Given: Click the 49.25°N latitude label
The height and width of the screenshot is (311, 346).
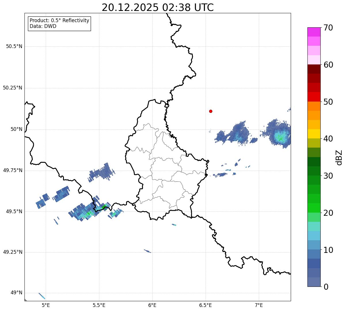Looking at the screenshot, I should pos(13,252).
